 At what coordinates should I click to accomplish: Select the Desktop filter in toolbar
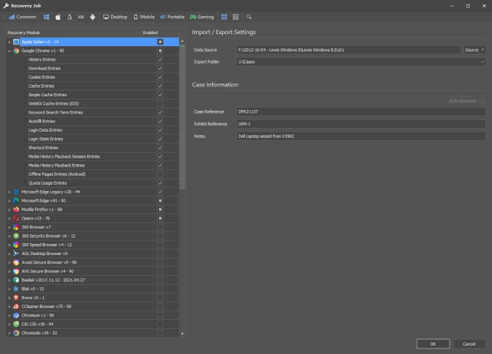click(x=115, y=16)
